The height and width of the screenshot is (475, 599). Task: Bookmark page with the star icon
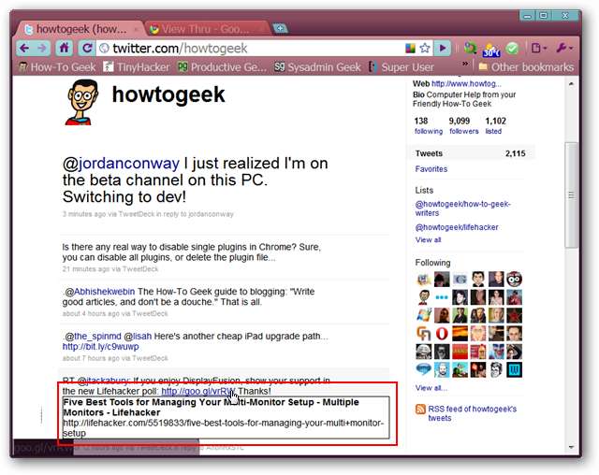click(x=424, y=48)
